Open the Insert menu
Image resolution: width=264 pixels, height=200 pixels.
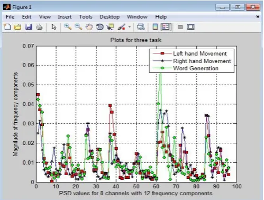pyautogui.click(x=65, y=17)
